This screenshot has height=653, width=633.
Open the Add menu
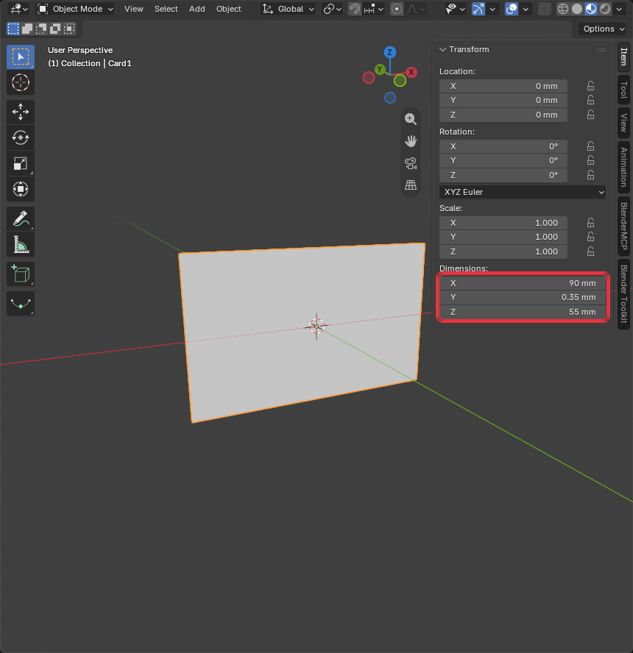(x=197, y=9)
